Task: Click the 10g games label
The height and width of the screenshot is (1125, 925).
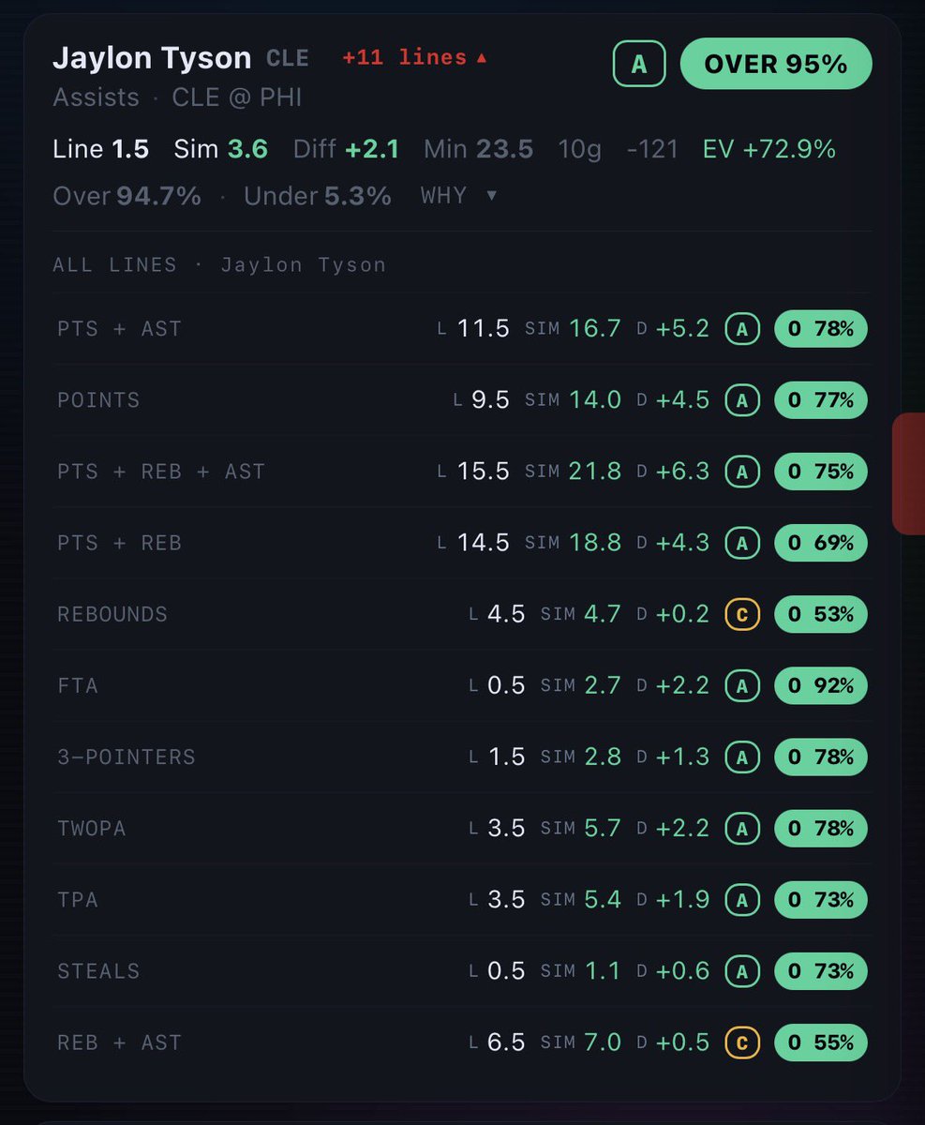Action: (580, 149)
